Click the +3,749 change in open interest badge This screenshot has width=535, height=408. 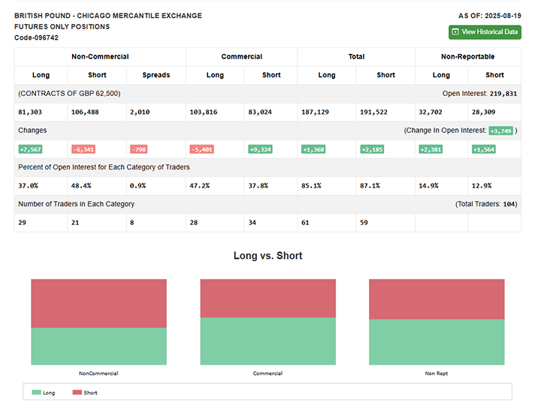click(x=500, y=130)
